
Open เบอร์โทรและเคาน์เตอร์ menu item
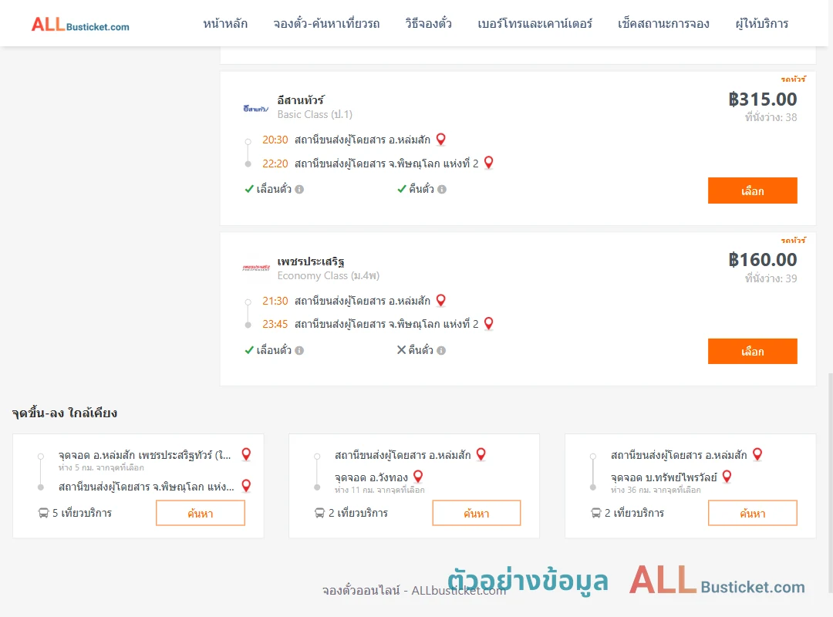click(535, 24)
